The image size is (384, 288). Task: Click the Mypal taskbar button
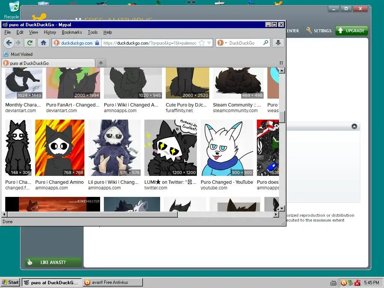(52, 282)
